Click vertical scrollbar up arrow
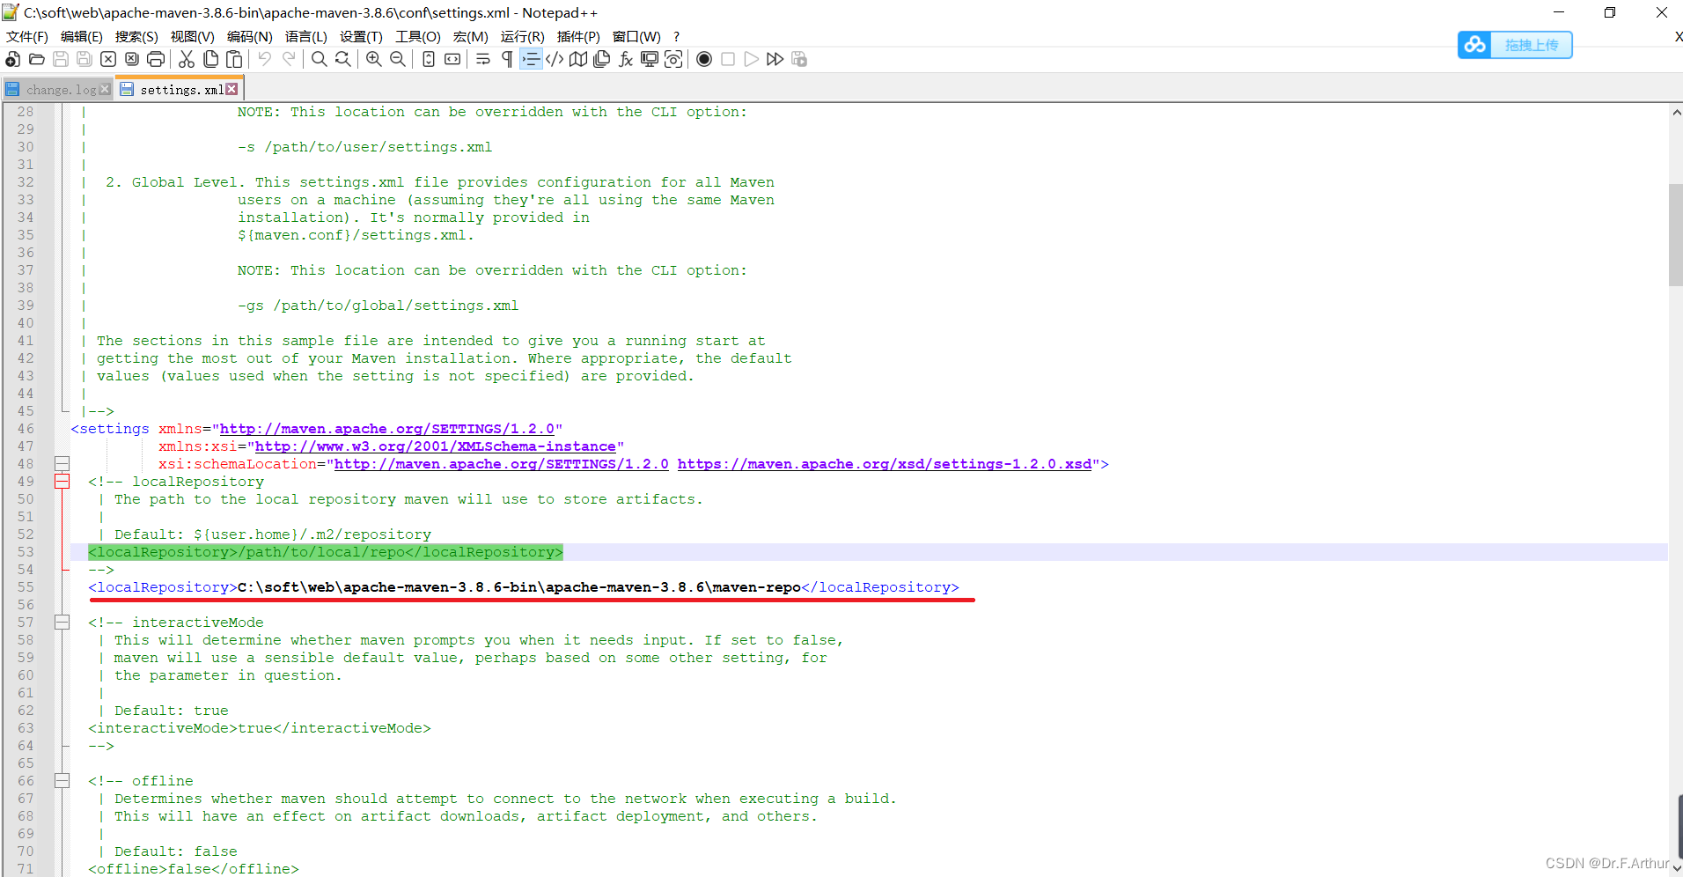Viewport: 1683px width, 877px height. pyautogui.click(x=1675, y=113)
